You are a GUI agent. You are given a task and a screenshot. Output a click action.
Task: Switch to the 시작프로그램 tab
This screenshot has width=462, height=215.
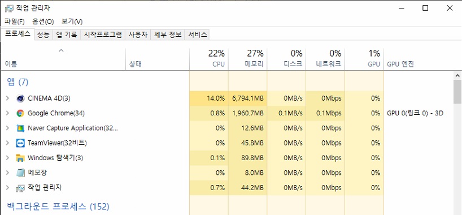103,35
